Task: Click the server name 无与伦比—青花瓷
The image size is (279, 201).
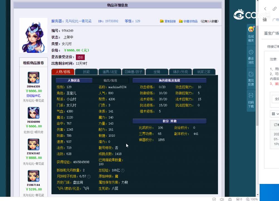Action: (x=78, y=21)
